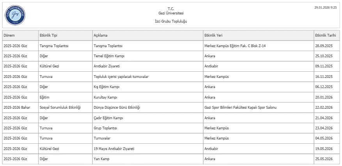The image size is (342, 166).
Task: Click the Çadır Eğitim Kampı cell
Action: click(108, 118)
